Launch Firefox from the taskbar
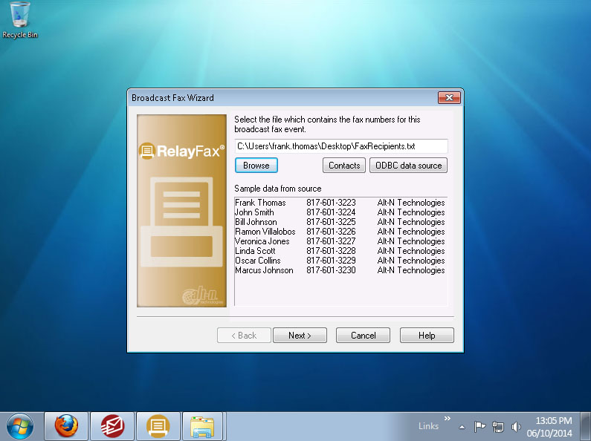Screen dimensions: 591x441 (x=66, y=426)
